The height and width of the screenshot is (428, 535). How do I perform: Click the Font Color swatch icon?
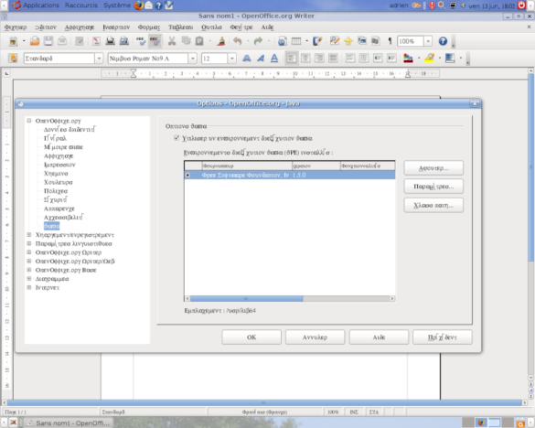click(x=408, y=59)
